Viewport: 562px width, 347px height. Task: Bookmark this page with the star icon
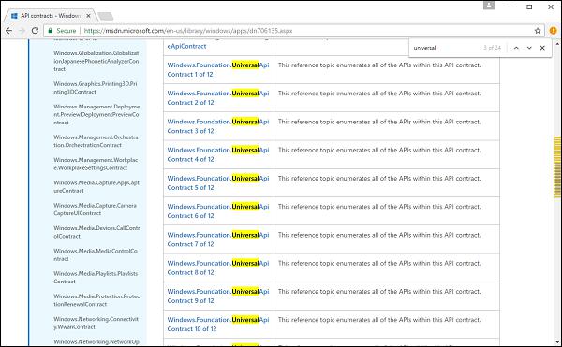(538, 31)
